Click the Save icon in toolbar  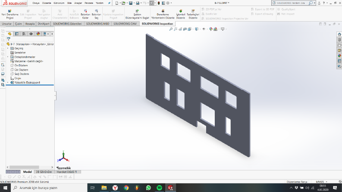[131, 3]
